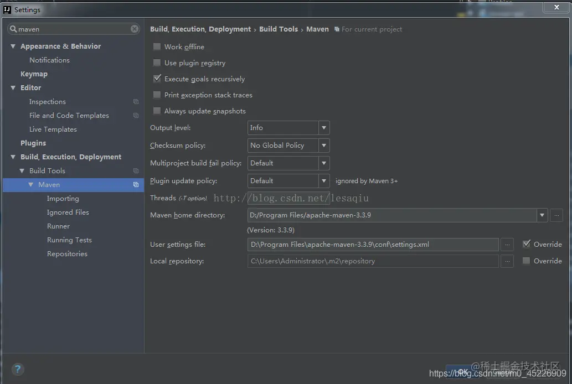572x384 pixels.
Task: Open Running Tests under Maven
Action: [69, 240]
